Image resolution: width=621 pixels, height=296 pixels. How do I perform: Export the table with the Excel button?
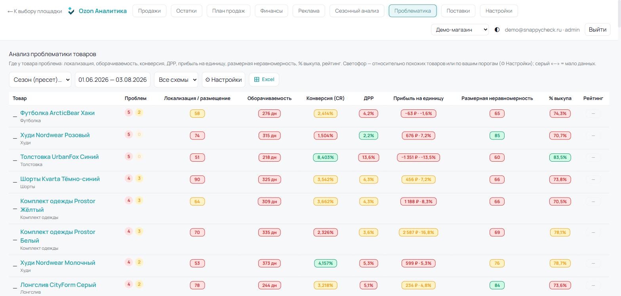tap(264, 79)
